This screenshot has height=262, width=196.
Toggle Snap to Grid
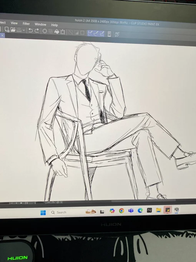click(x=102, y=34)
